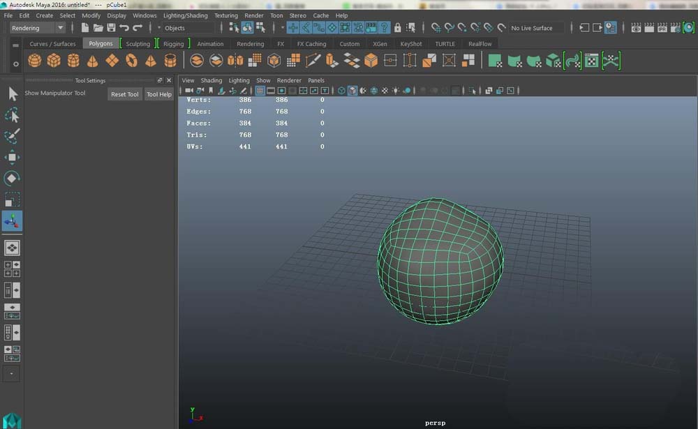The width and height of the screenshot is (698, 429).
Task: Switch to the Sculpting shelf tab
Action: [138, 44]
